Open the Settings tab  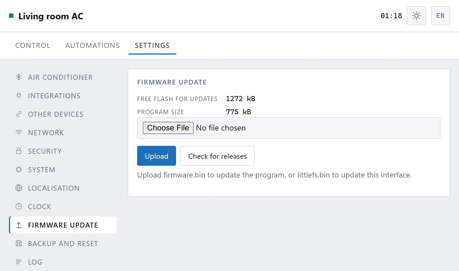coord(152,45)
